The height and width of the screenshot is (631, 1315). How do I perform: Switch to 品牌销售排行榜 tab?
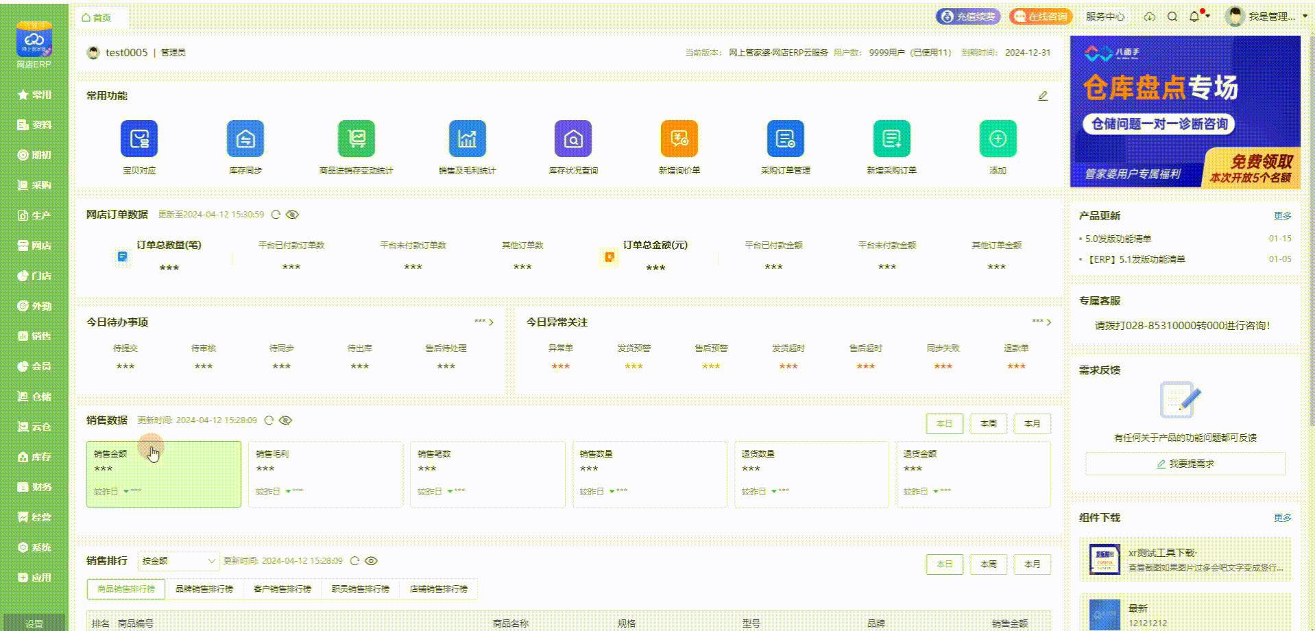coord(204,589)
